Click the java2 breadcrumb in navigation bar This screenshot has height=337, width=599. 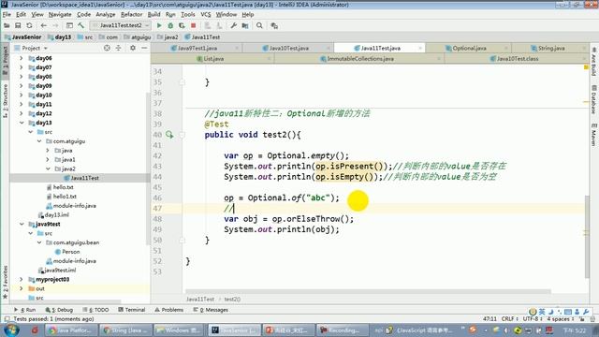[x=168, y=37]
